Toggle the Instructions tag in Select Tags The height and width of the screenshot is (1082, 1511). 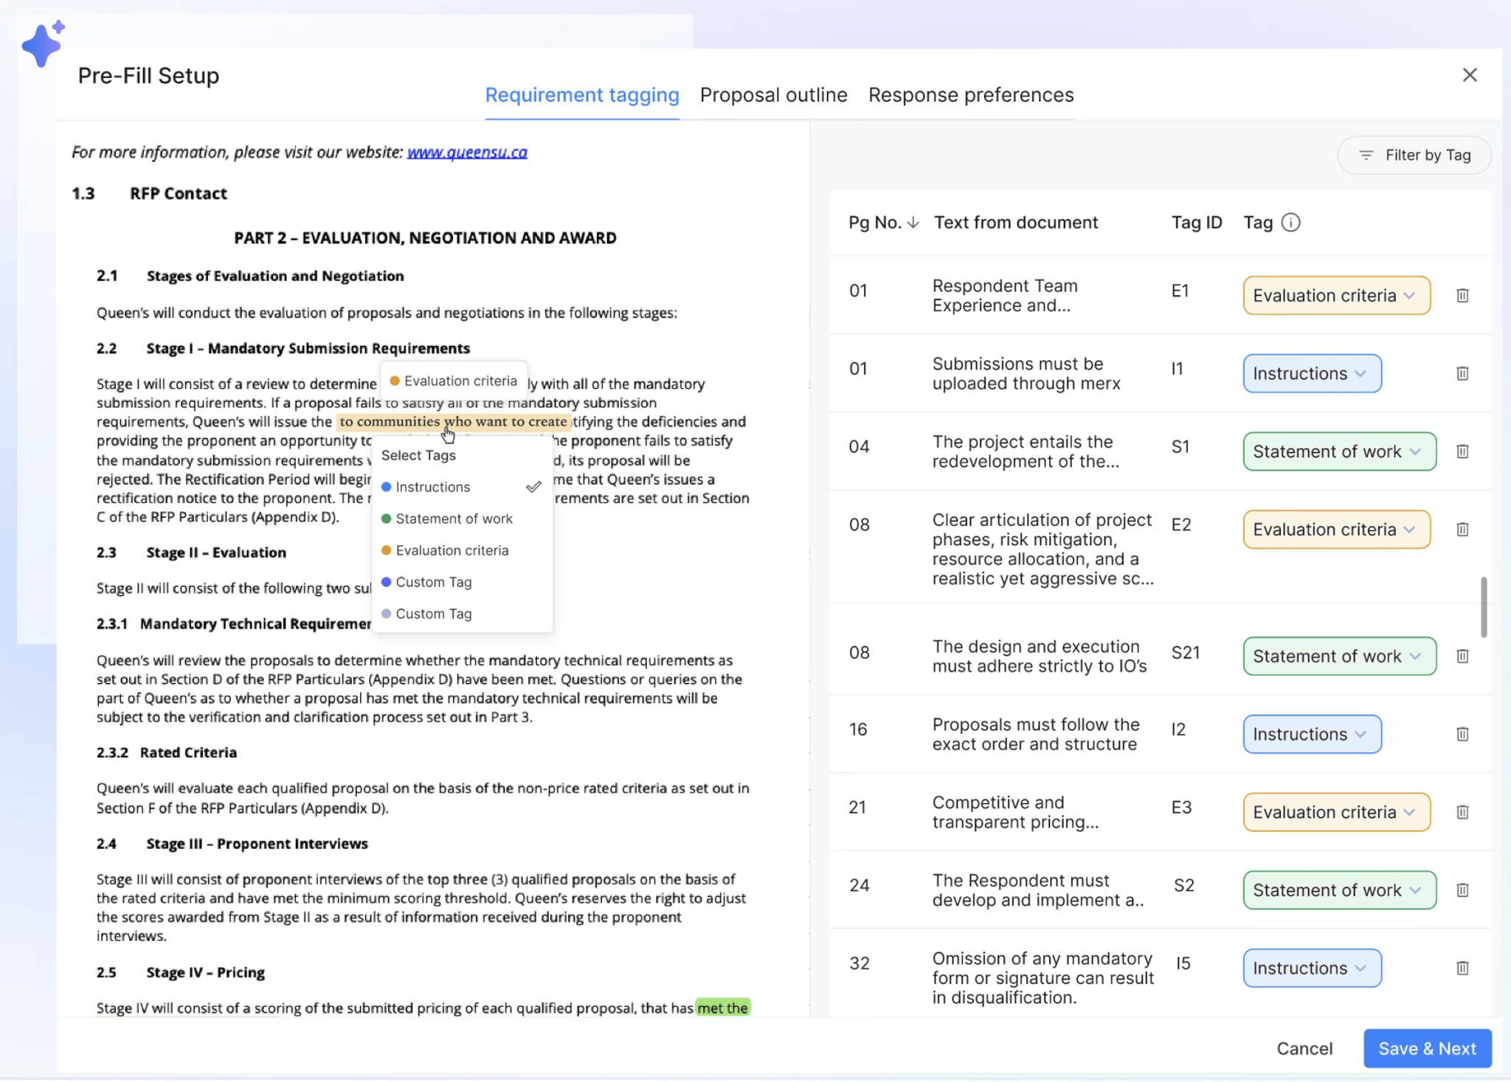click(433, 487)
